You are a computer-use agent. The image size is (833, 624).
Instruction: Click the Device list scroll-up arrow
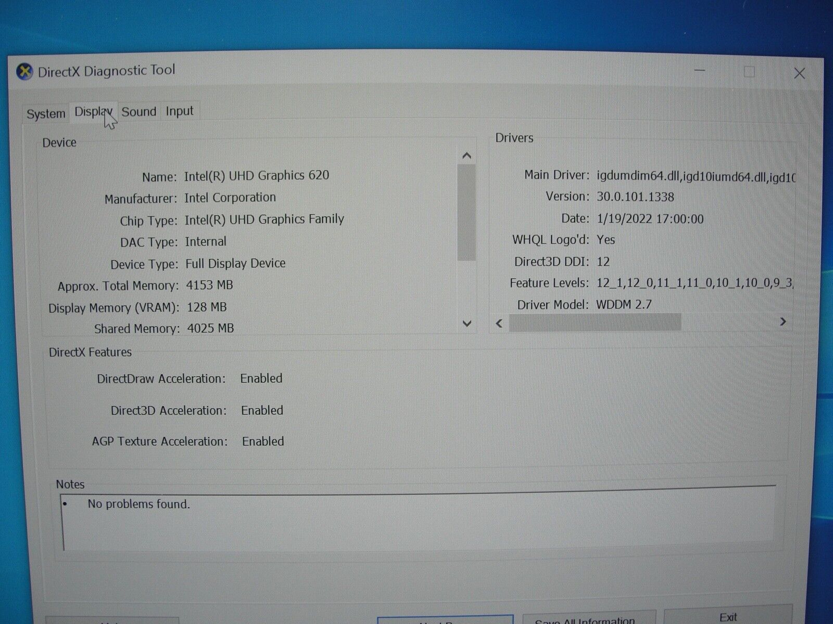coord(466,155)
